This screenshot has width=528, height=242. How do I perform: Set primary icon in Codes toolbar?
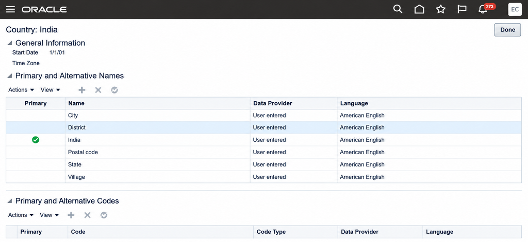(104, 215)
